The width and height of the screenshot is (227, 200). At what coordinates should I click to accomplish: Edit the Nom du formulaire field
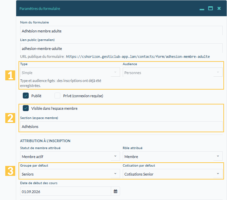tap(121, 31)
